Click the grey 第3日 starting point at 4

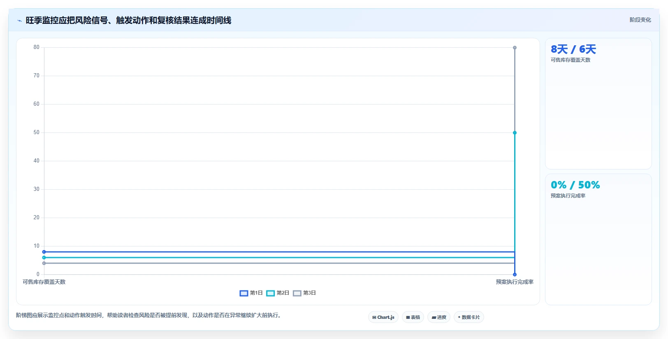pos(44,263)
